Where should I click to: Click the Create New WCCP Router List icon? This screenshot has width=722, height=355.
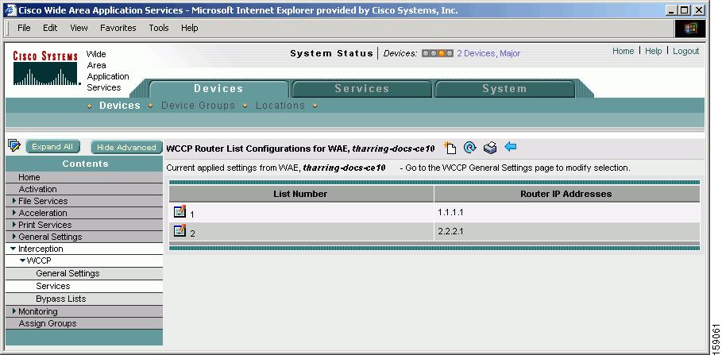click(x=450, y=148)
